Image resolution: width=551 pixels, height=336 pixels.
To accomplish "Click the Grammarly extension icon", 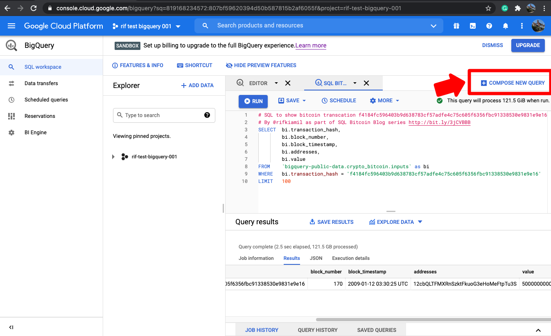I will click(505, 8).
